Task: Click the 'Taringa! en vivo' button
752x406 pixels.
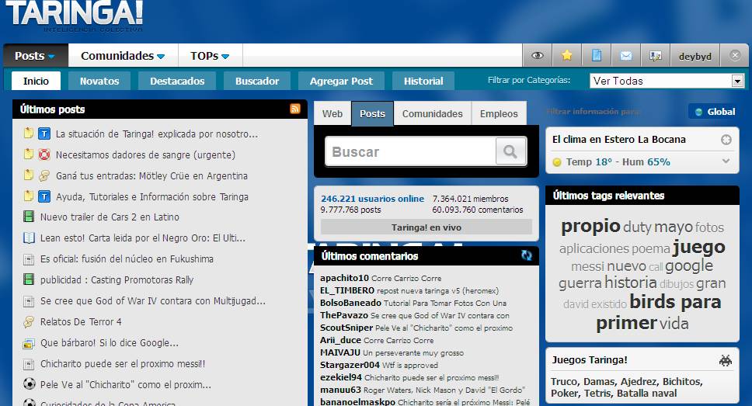Action: click(426, 227)
